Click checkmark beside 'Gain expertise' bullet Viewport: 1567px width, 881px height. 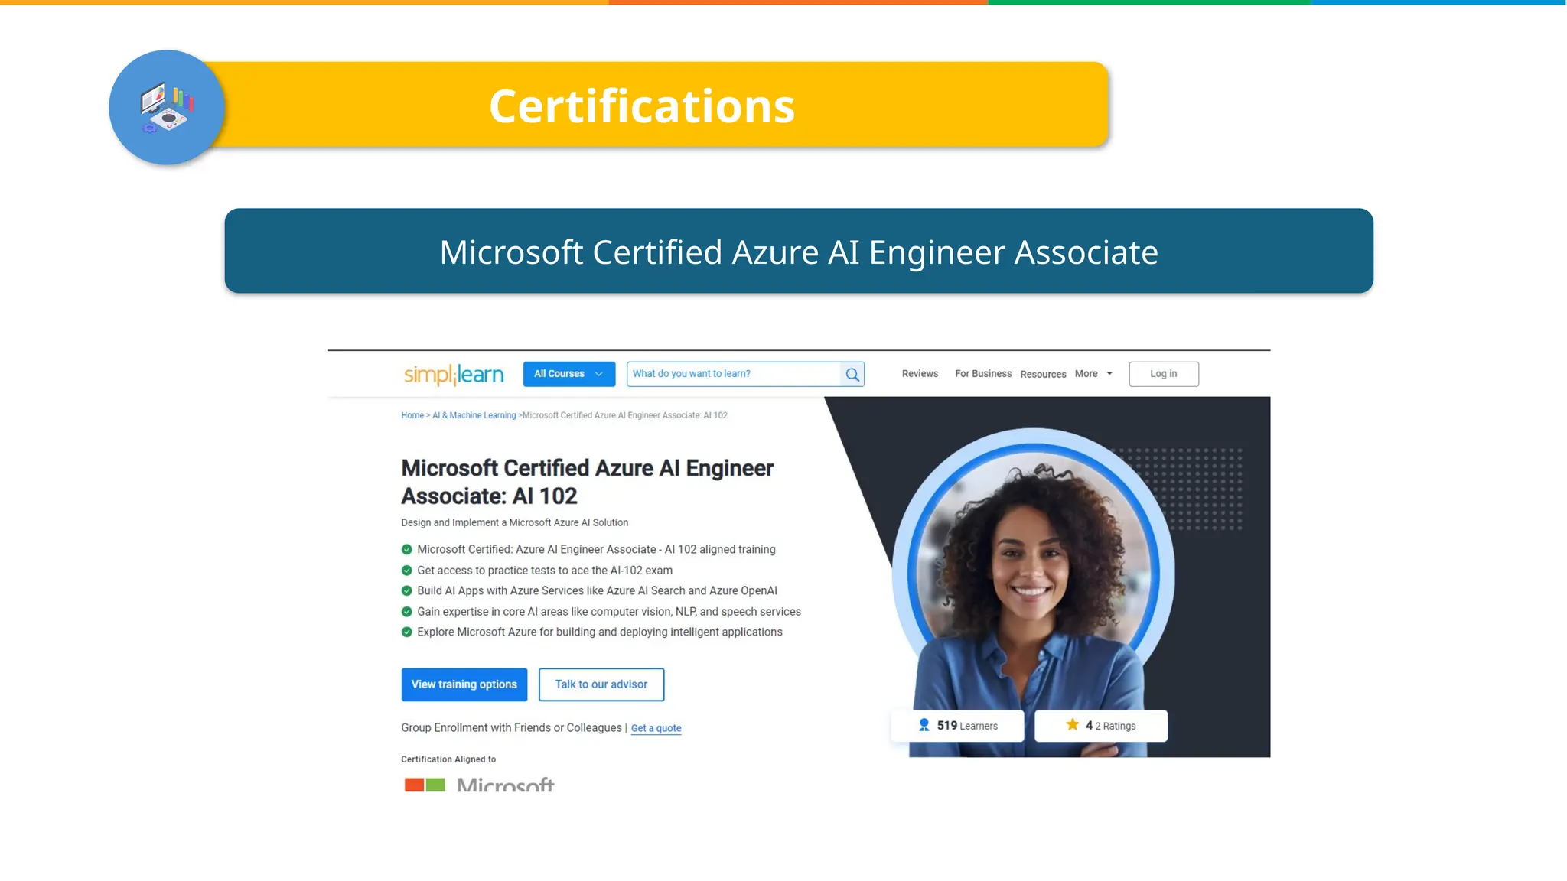[407, 612]
